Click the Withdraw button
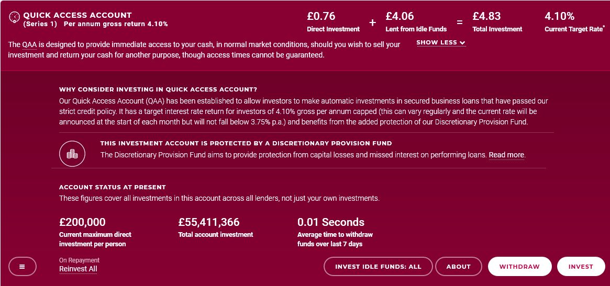The image size is (610, 286). [520, 267]
